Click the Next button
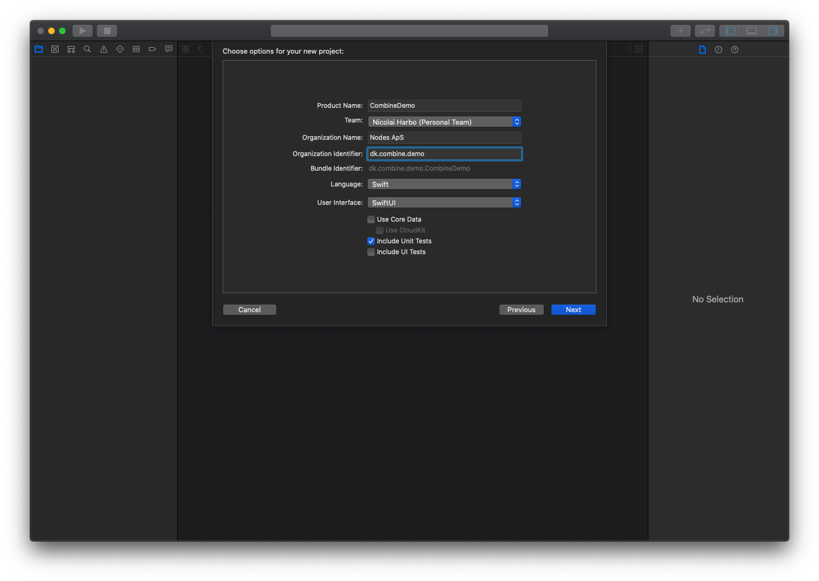This screenshot has height=581, width=819. click(x=574, y=309)
